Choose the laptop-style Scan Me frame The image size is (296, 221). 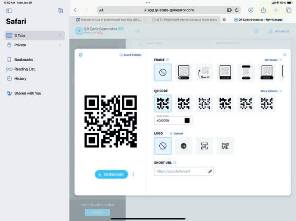[x=267, y=72]
